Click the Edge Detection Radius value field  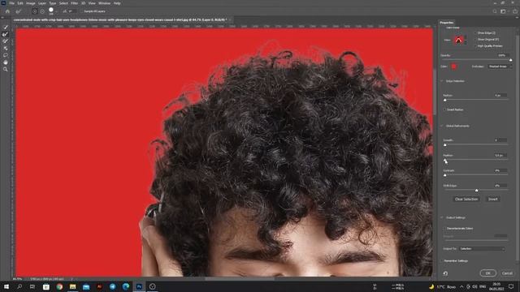(x=500, y=96)
